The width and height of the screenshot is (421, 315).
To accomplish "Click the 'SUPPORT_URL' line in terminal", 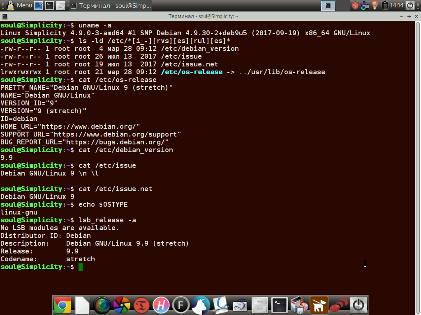I will (91, 134).
